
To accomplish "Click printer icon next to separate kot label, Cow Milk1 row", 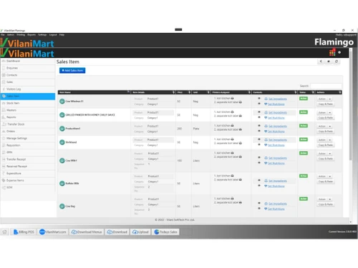I will (x=241, y=157).
